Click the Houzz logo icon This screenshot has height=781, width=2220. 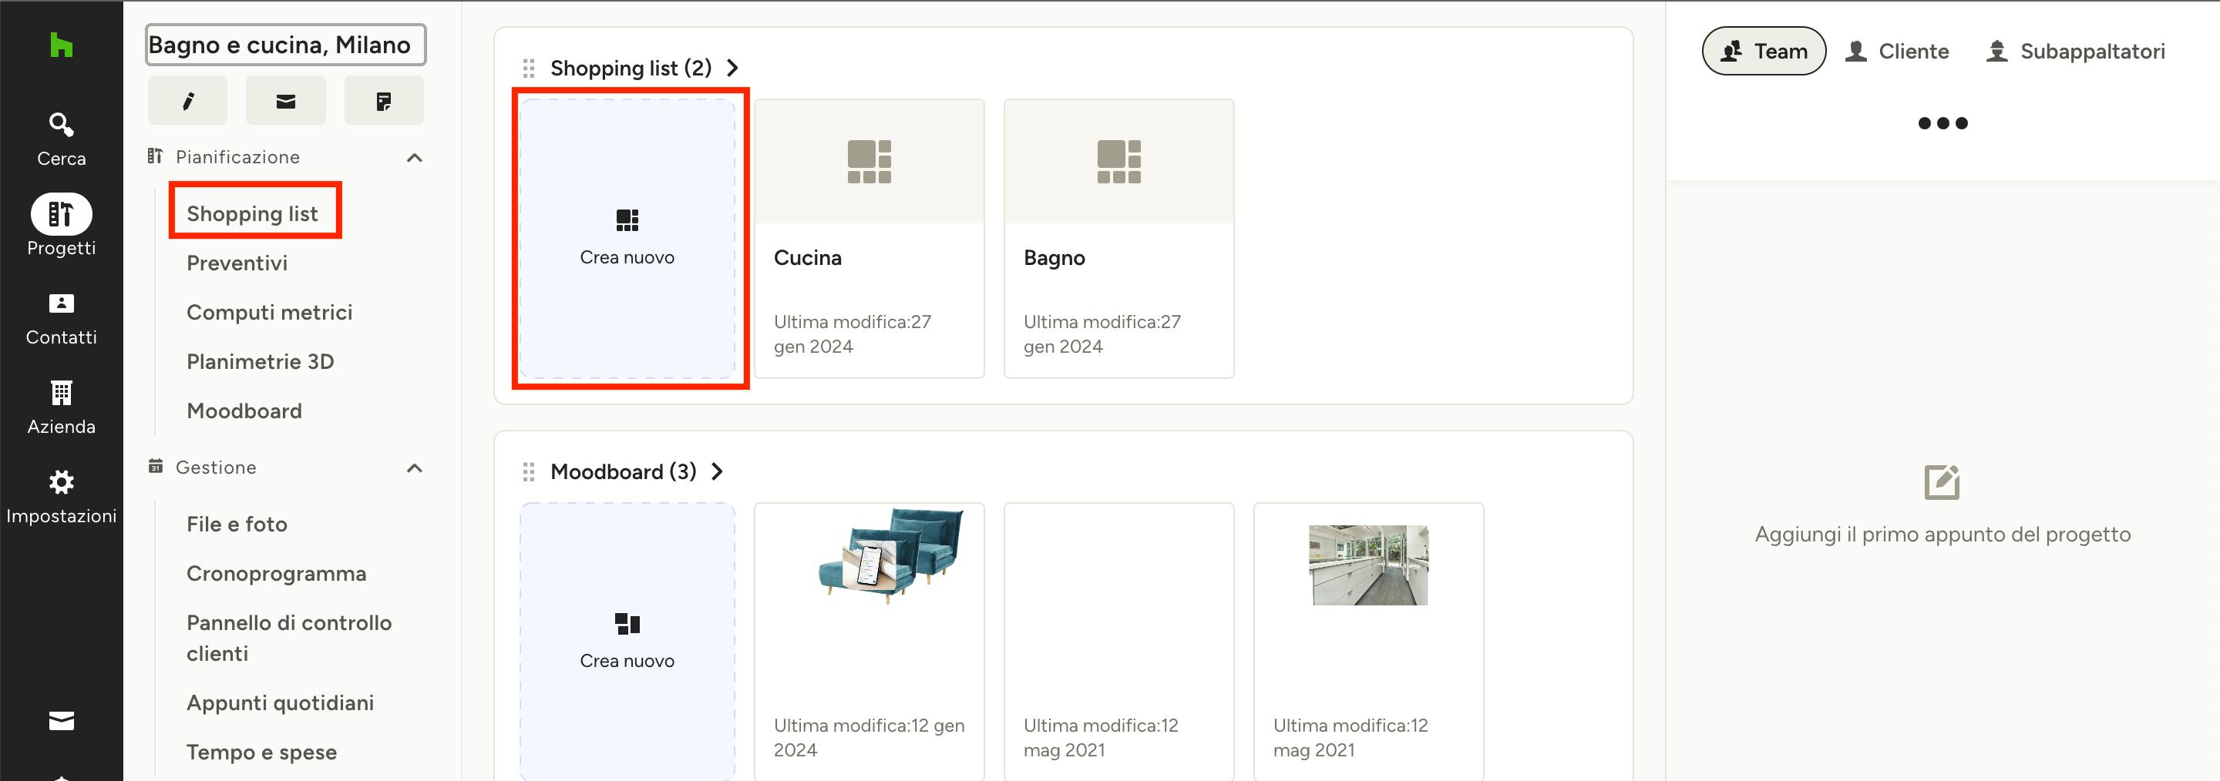[x=60, y=45]
